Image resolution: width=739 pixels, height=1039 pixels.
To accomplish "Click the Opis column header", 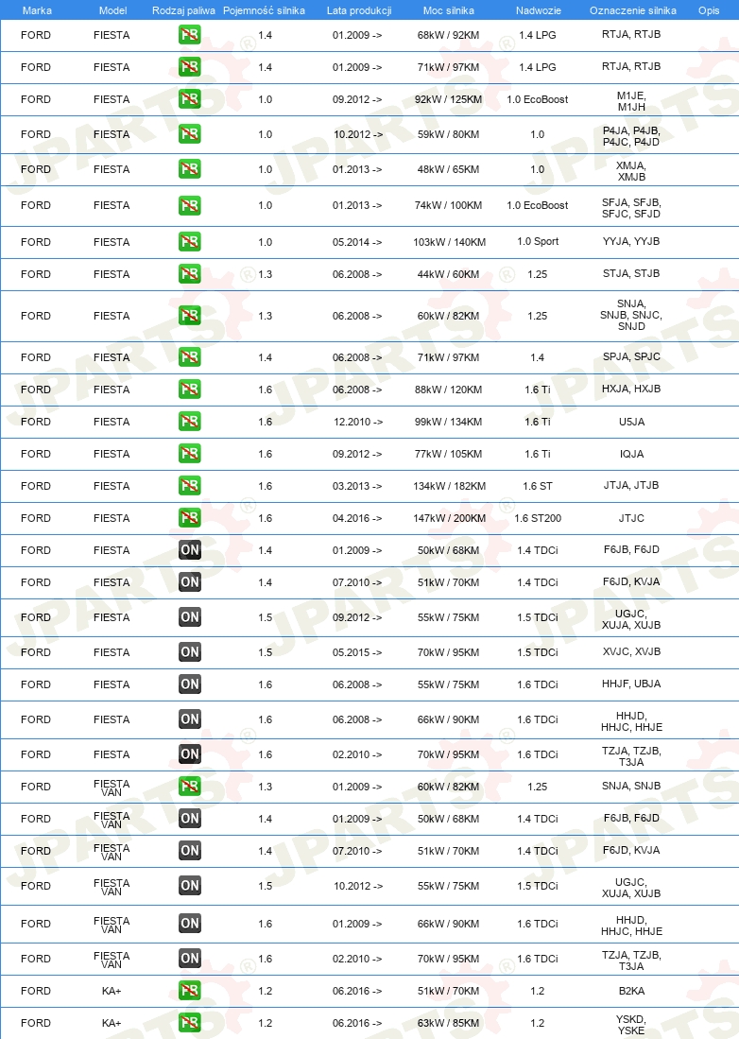I will [x=709, y=10].
